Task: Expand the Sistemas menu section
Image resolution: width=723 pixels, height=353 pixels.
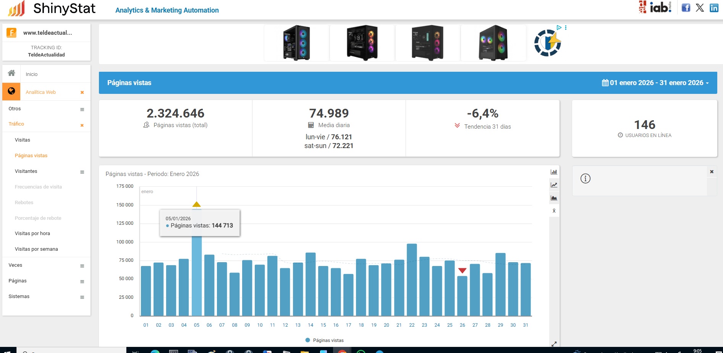Action: pyautogui.click(x=82, y=297)
